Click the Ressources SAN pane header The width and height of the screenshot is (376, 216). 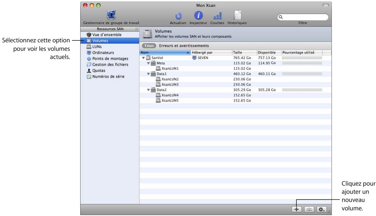tap(110, 29)
